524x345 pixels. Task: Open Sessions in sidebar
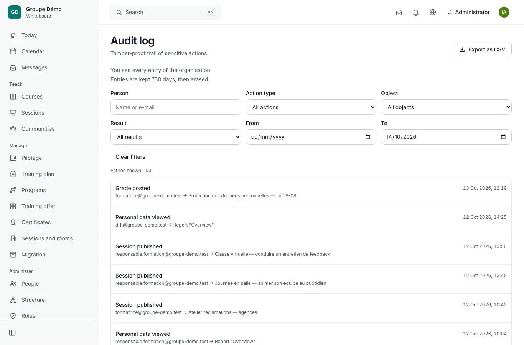click(x=49, y=113)
